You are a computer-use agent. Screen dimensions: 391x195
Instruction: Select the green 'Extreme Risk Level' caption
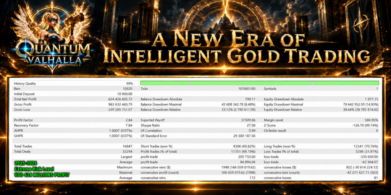(34, 169)
